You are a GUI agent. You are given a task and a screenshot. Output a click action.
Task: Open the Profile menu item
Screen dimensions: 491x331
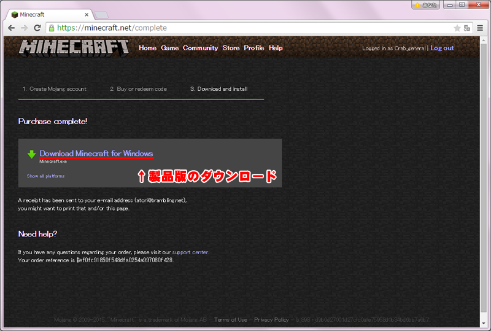[254, 48]
